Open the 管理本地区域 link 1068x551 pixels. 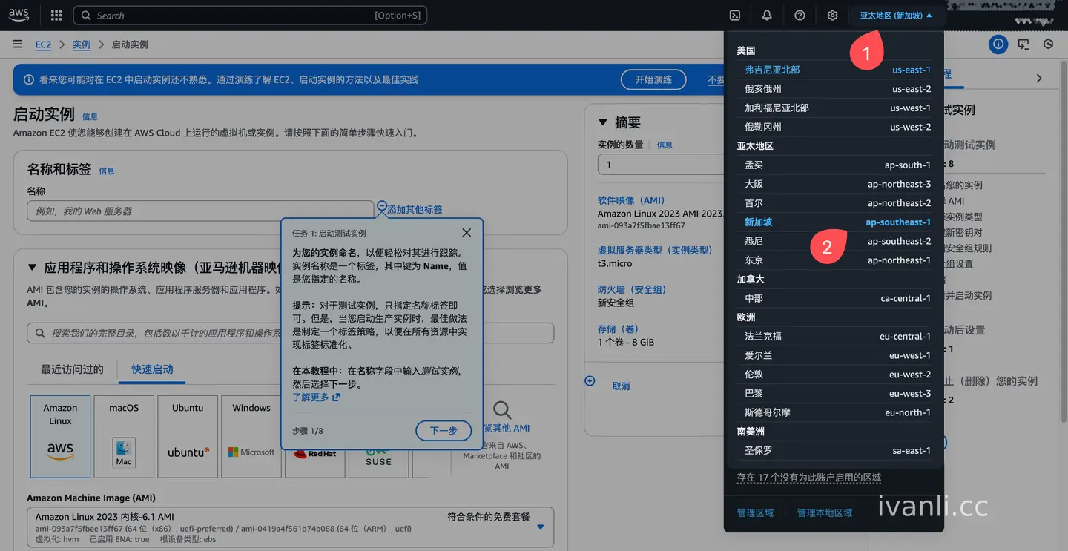click(825, 513)
